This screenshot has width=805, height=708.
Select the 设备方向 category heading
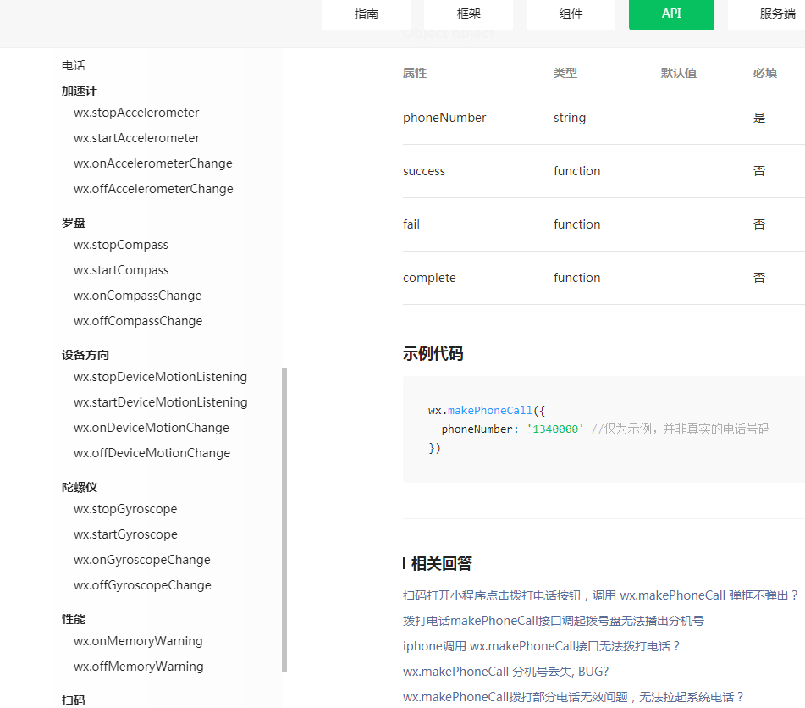coord(85,355)
